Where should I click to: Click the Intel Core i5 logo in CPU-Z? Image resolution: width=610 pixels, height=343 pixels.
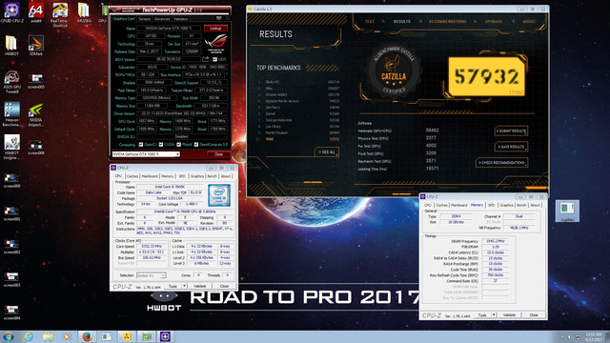(219, 195)
